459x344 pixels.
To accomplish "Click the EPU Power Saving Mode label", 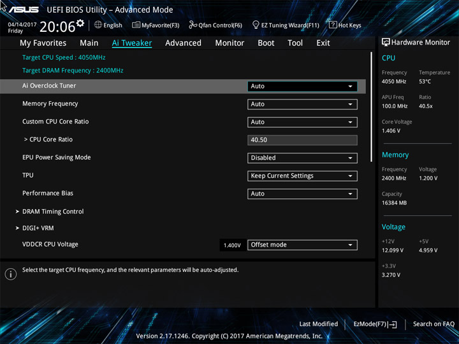I will coord(57,157).
